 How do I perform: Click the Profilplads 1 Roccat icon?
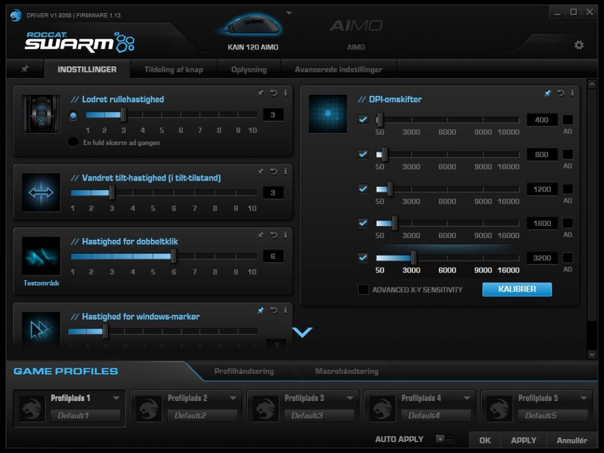click(31, 409)
